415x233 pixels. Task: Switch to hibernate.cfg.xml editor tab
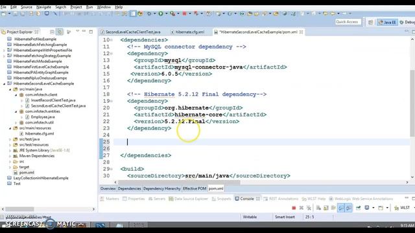click(187, 32)
